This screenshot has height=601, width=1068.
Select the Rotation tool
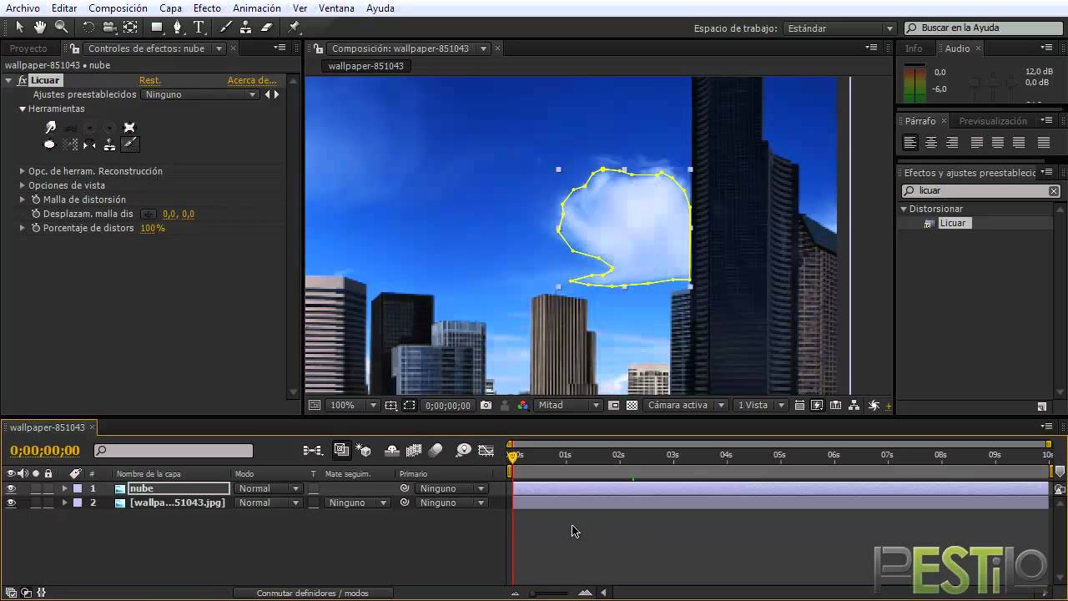(x=88, y=27)
